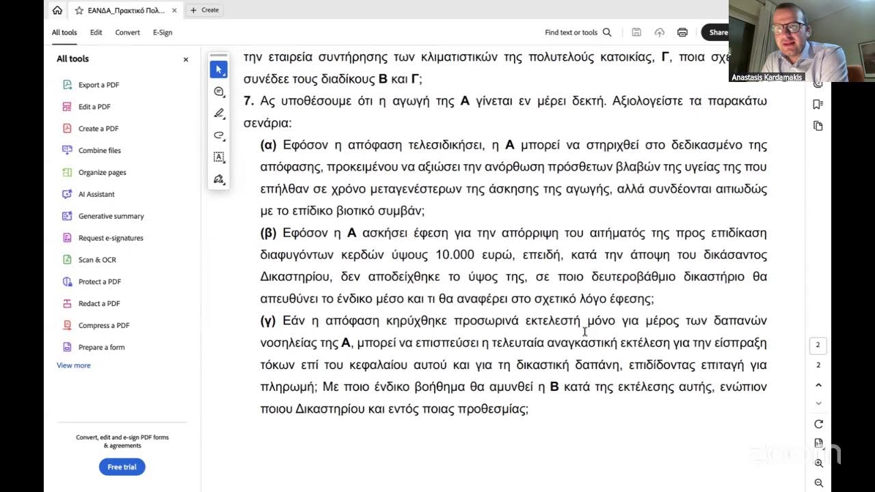875x492 pixels.
Task: Upload file to cloud icon
Action: coord(659,32)
